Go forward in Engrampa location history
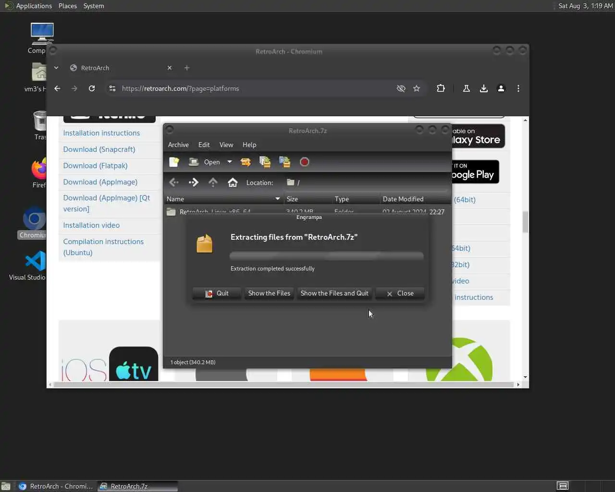The width and height of the screenshot is (615, 492). (194, 182)
